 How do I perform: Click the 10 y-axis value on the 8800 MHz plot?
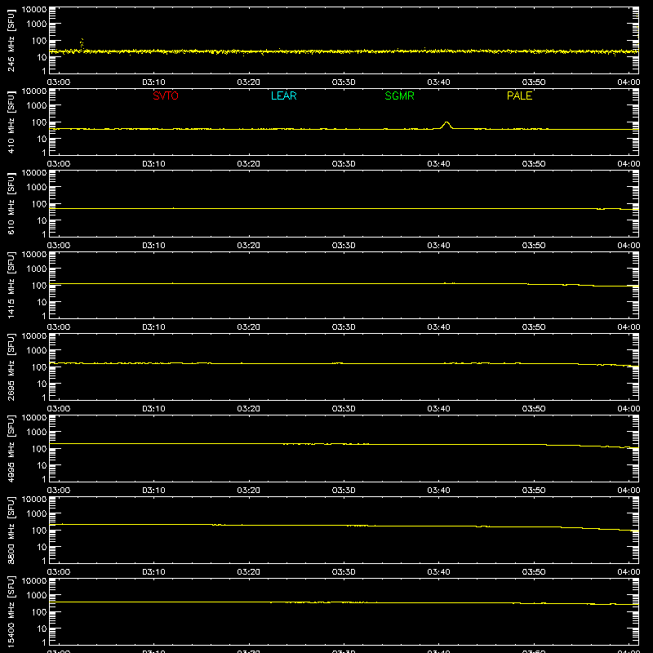(42, 547)
